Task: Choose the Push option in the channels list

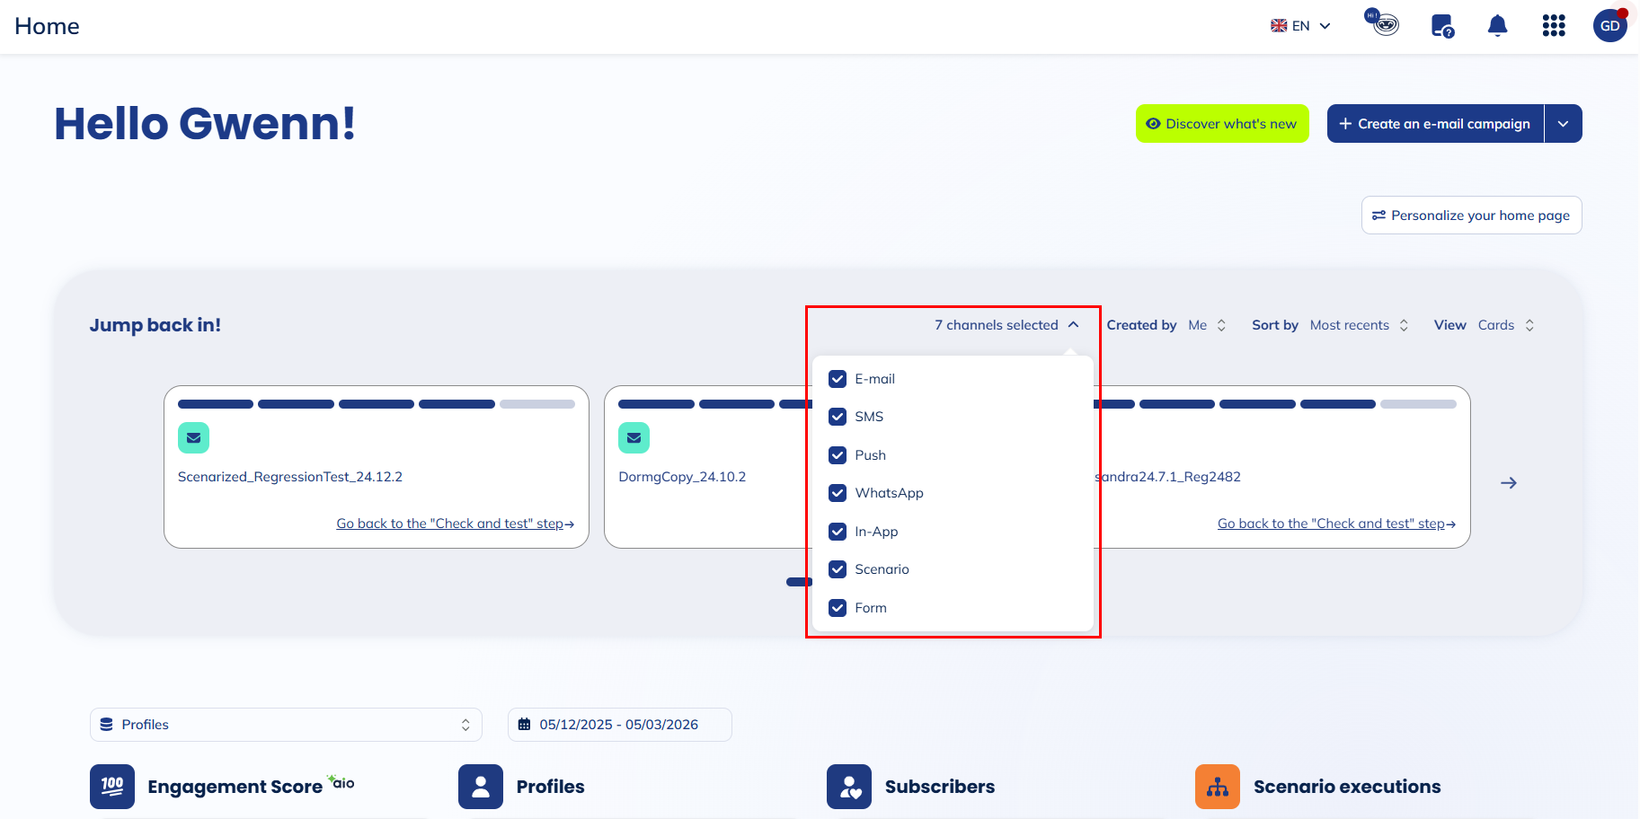Action: point(869,455)
